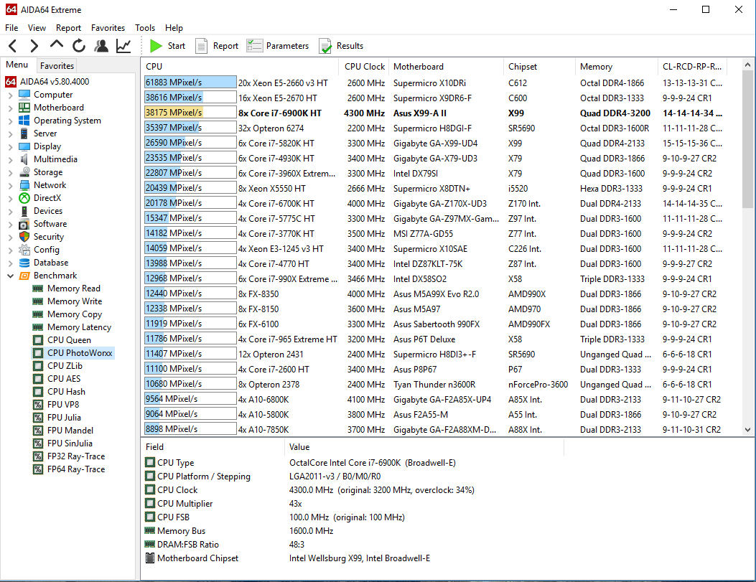Expand the Motherboard tree node

[x=11, y=108]
